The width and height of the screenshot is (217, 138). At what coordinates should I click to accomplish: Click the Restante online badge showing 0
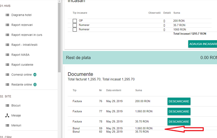[35, 85]
